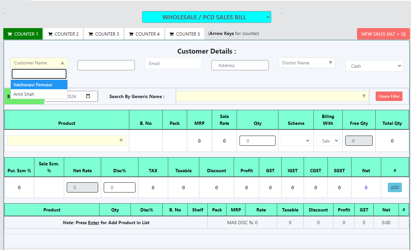The height and width of the screenshot is (250, 411).
Task: Switch to the Counter 4 tab
Action: point(144,34)
